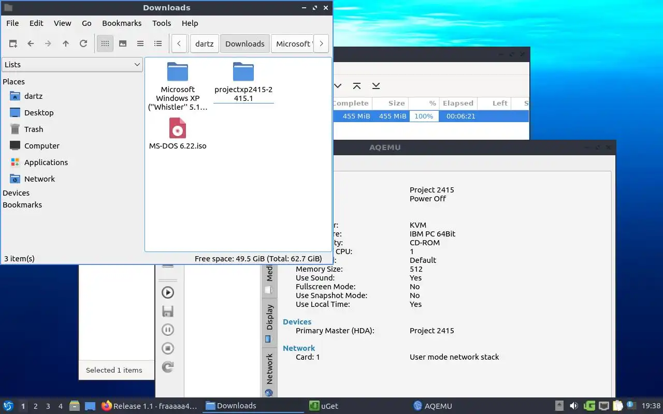663x414 pixels.
Task: Open the Help menu
Action: (190, 23)
